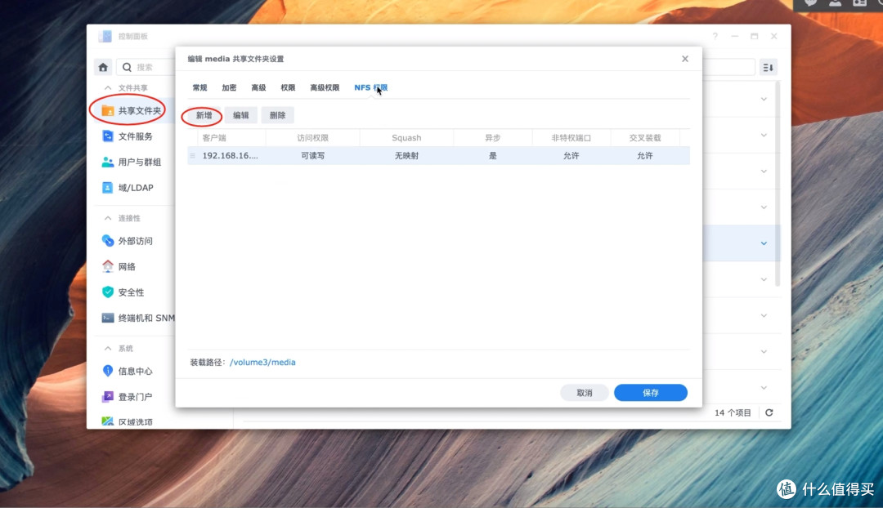Screen dimensions: 883x508
Task: Click the drag handle of the 192.168.16 row
Action: point(193,156)
